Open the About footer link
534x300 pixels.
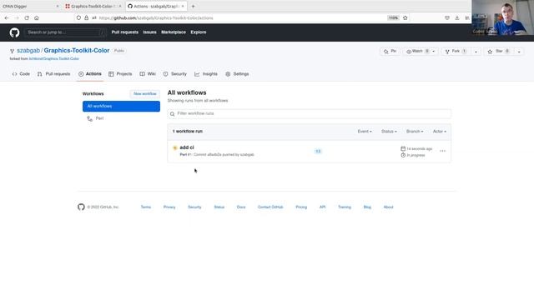[x=389, y=207]
